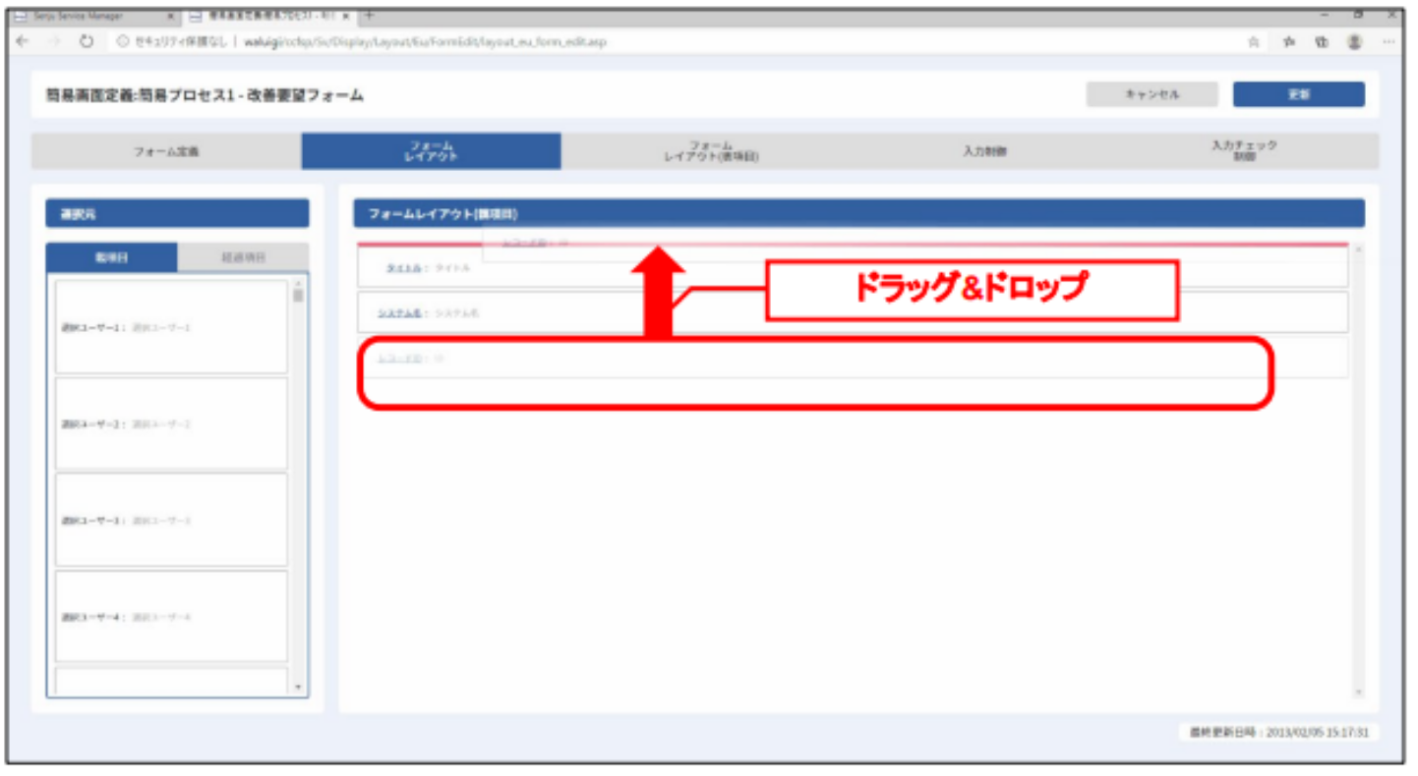1418x776 pixels.
Task: Open the 入力制御 tab
Action: pyautogui.click(x=985, y=151)
